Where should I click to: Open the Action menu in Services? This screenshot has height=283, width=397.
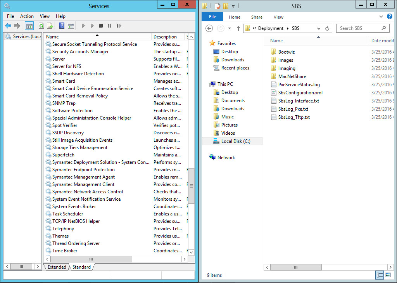coord(27,16)
